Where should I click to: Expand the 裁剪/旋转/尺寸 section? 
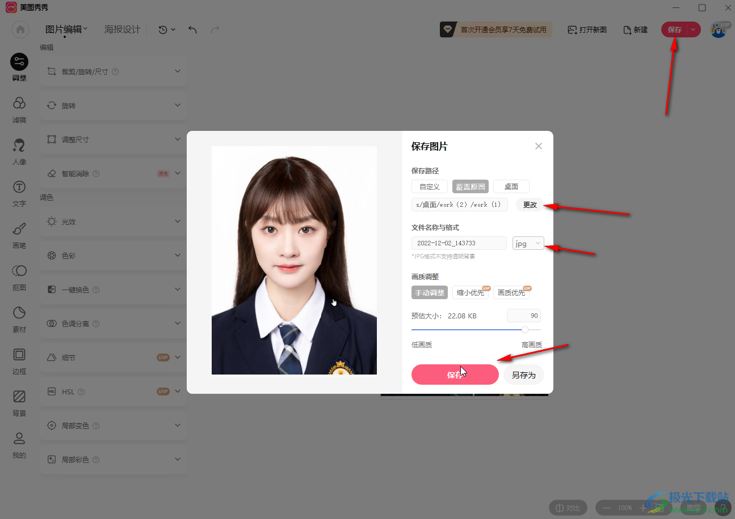114,71
